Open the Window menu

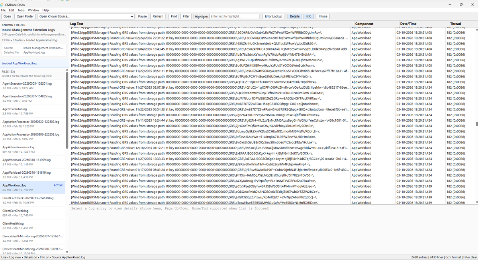coord(34,10)
